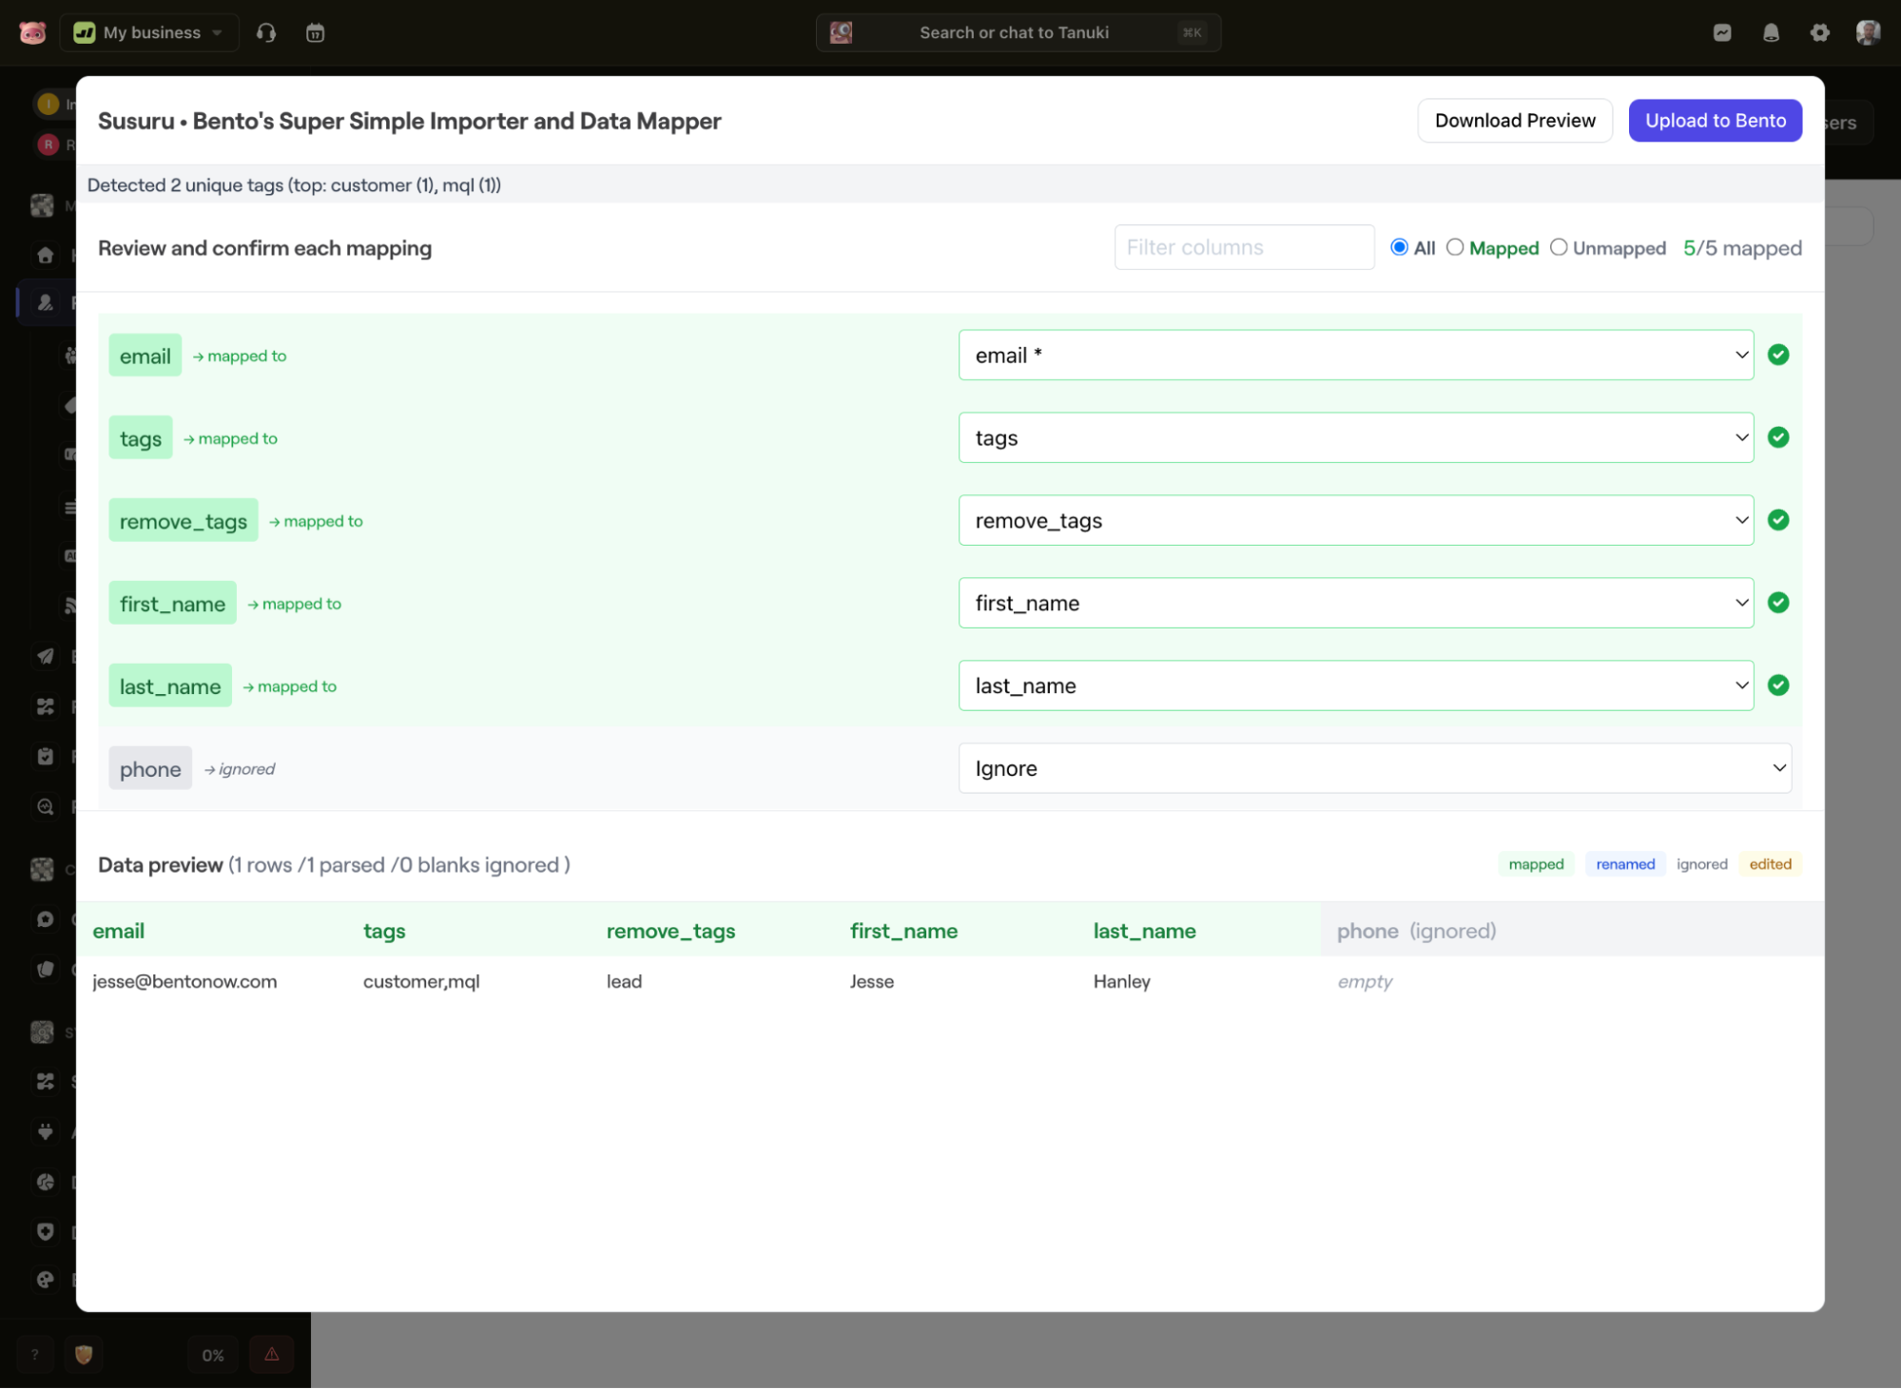Select the All filter radio button
1901x1389 pixels.
click(x=1399, y=247)
